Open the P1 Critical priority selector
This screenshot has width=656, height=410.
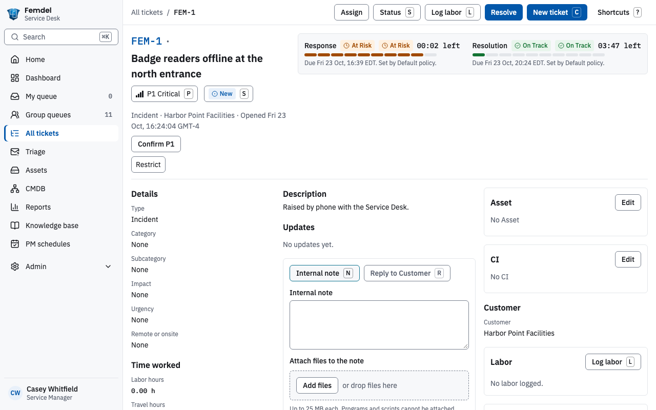coord(165,94)
